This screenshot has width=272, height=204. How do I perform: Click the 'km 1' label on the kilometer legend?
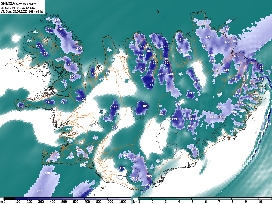(137, 202)
